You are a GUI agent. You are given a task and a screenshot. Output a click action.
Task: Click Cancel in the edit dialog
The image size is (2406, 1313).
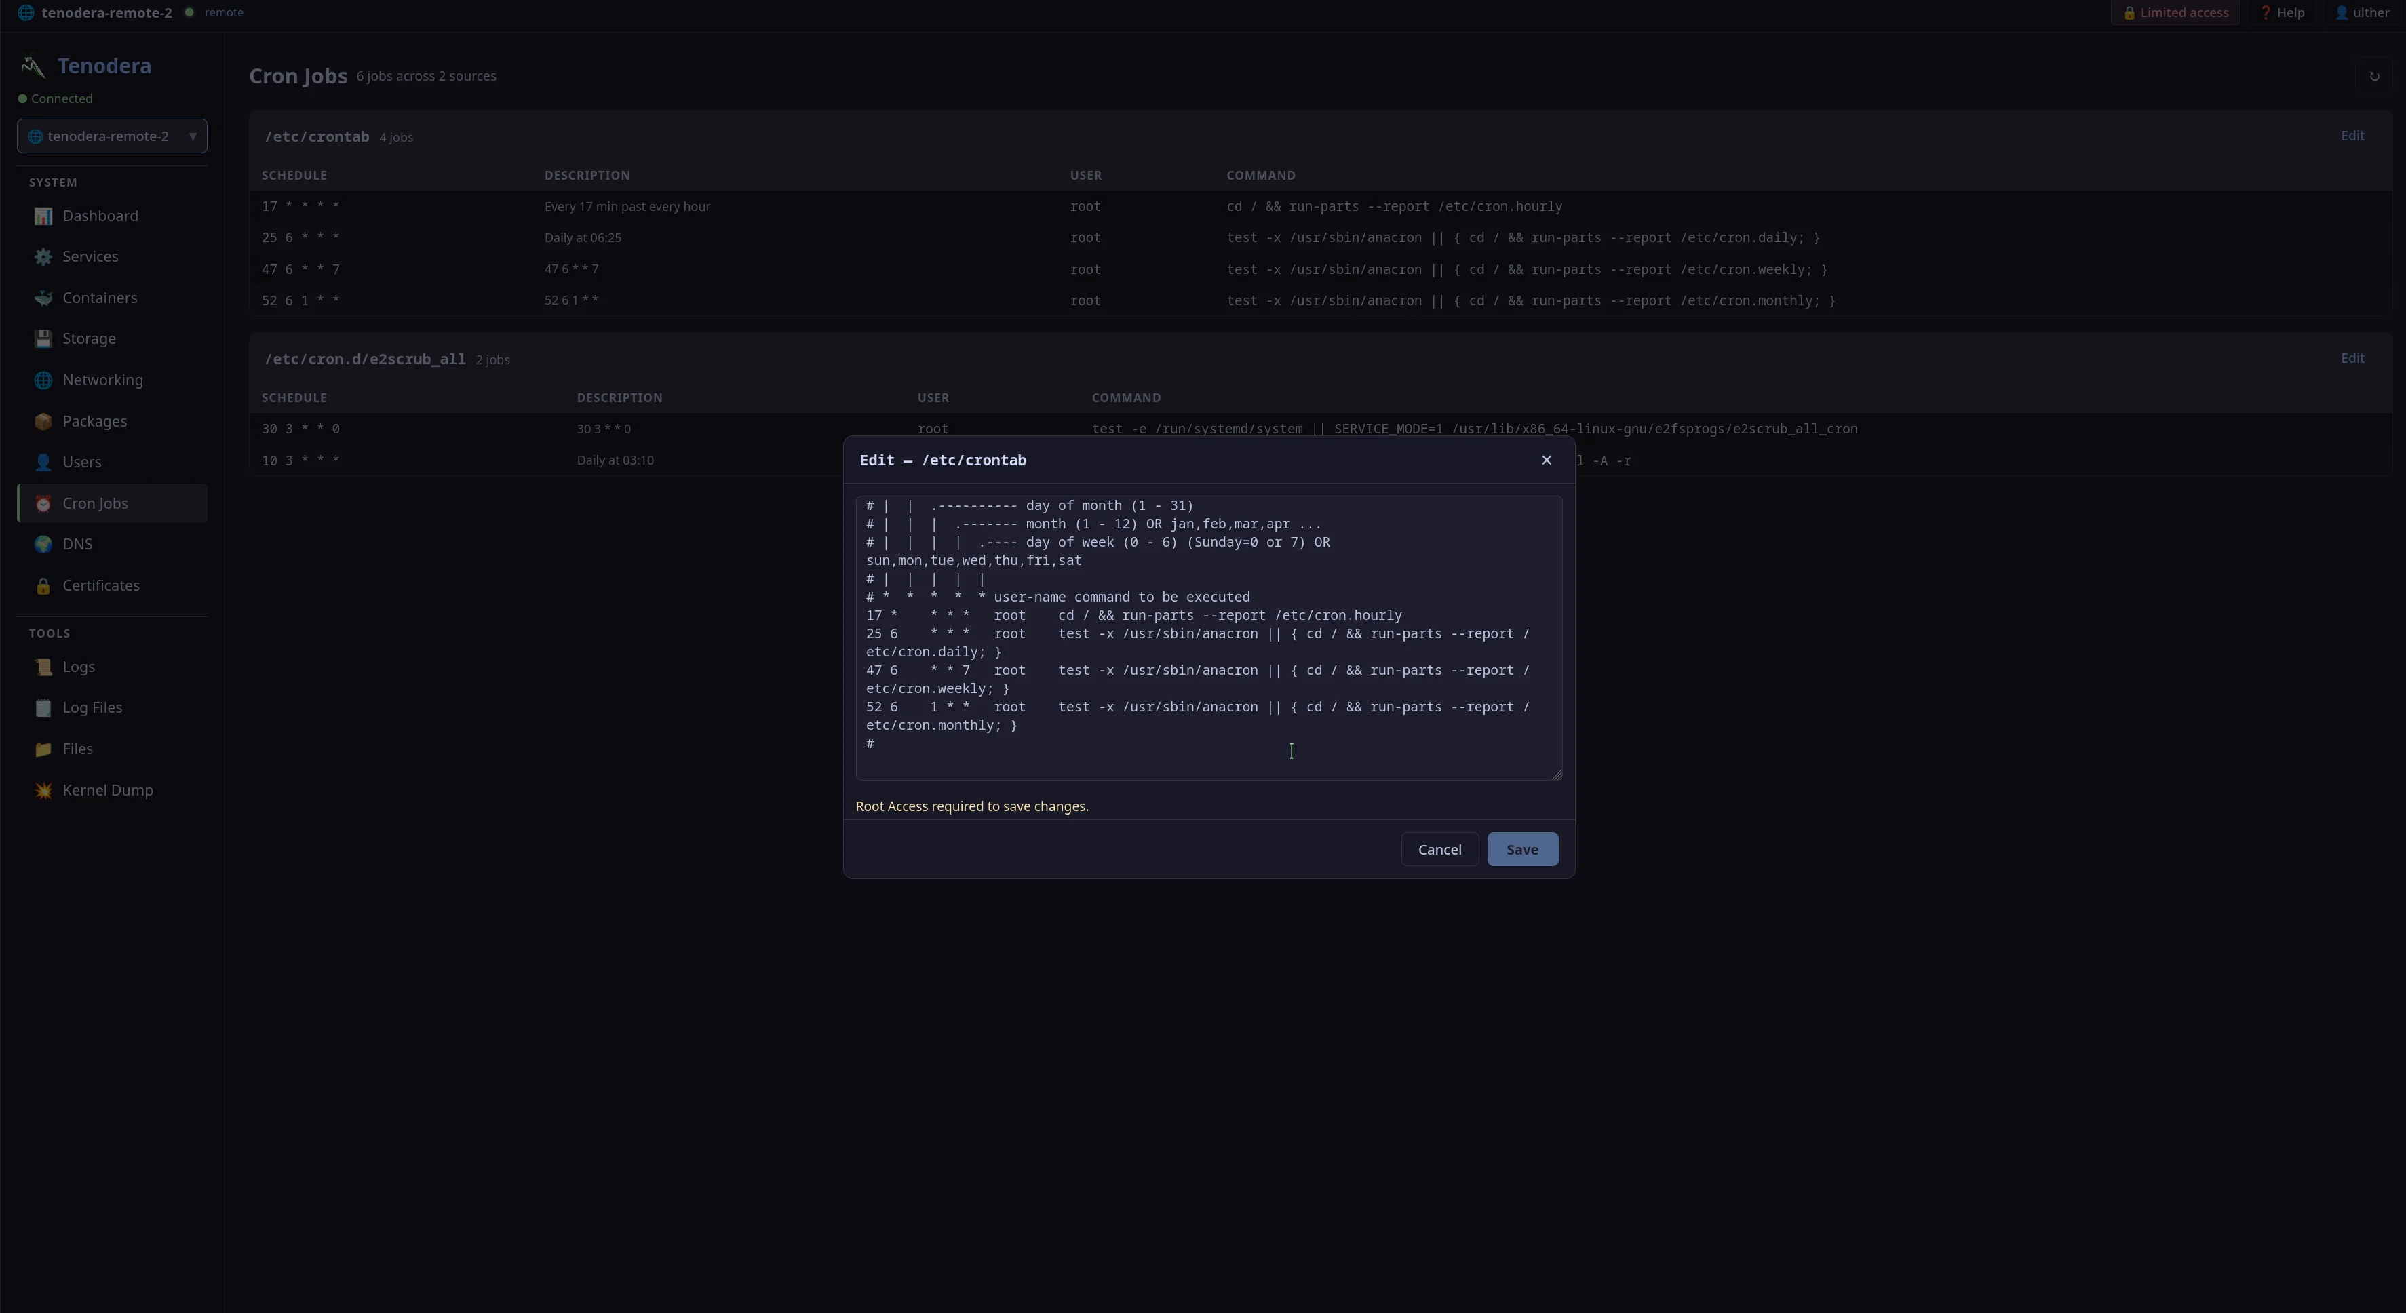click(x=1439, y=849)
